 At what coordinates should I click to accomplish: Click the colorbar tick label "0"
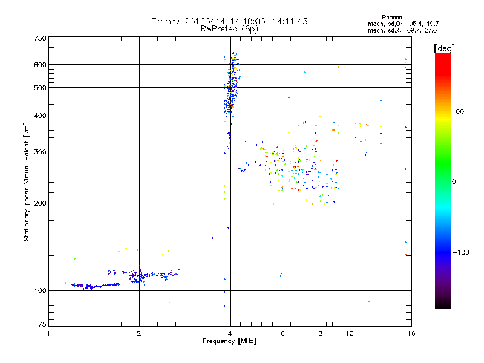point(454,182)
